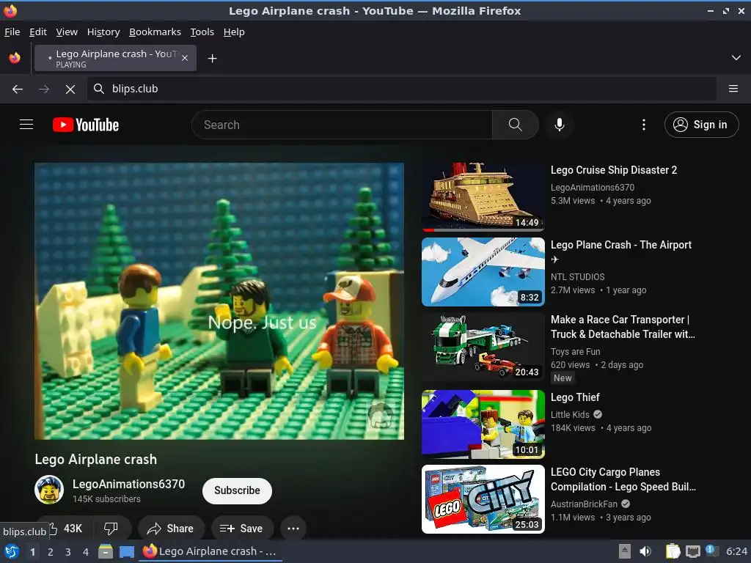Open YouTube settings three-dot menu
Viewport: 751px width, 563px height.
coord(644,125)
